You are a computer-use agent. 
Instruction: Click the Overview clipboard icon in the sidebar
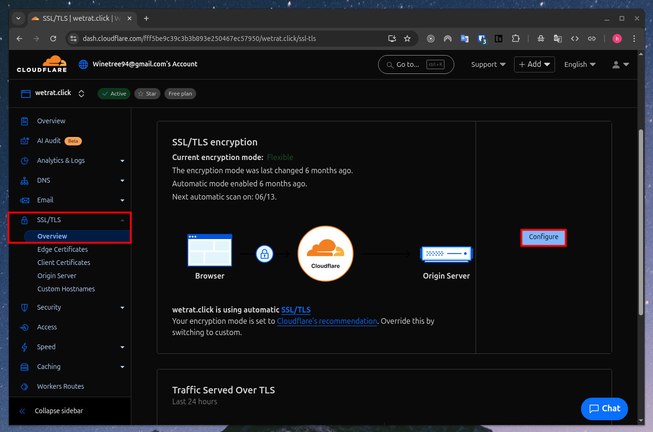24,121
